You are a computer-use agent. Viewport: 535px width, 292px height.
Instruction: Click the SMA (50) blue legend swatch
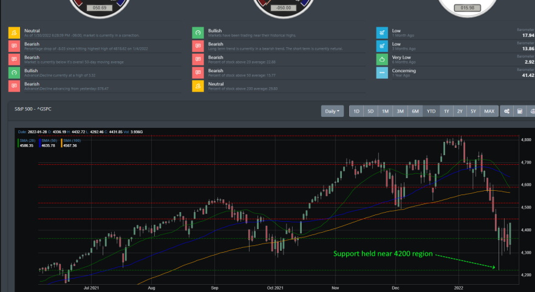40,143
